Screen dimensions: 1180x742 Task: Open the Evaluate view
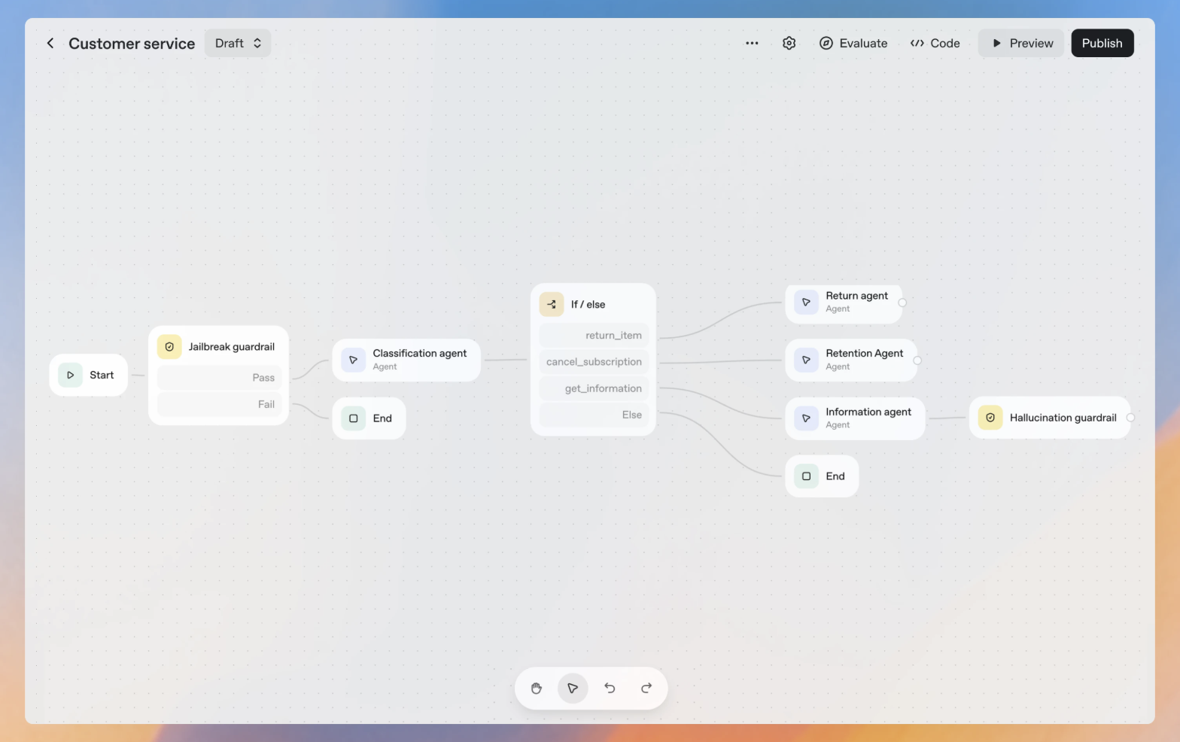coord(853,44)
